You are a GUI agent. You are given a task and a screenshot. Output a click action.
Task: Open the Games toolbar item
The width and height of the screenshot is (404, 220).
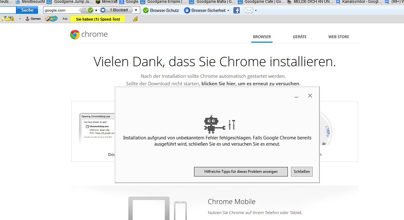(x=33, y=19)
